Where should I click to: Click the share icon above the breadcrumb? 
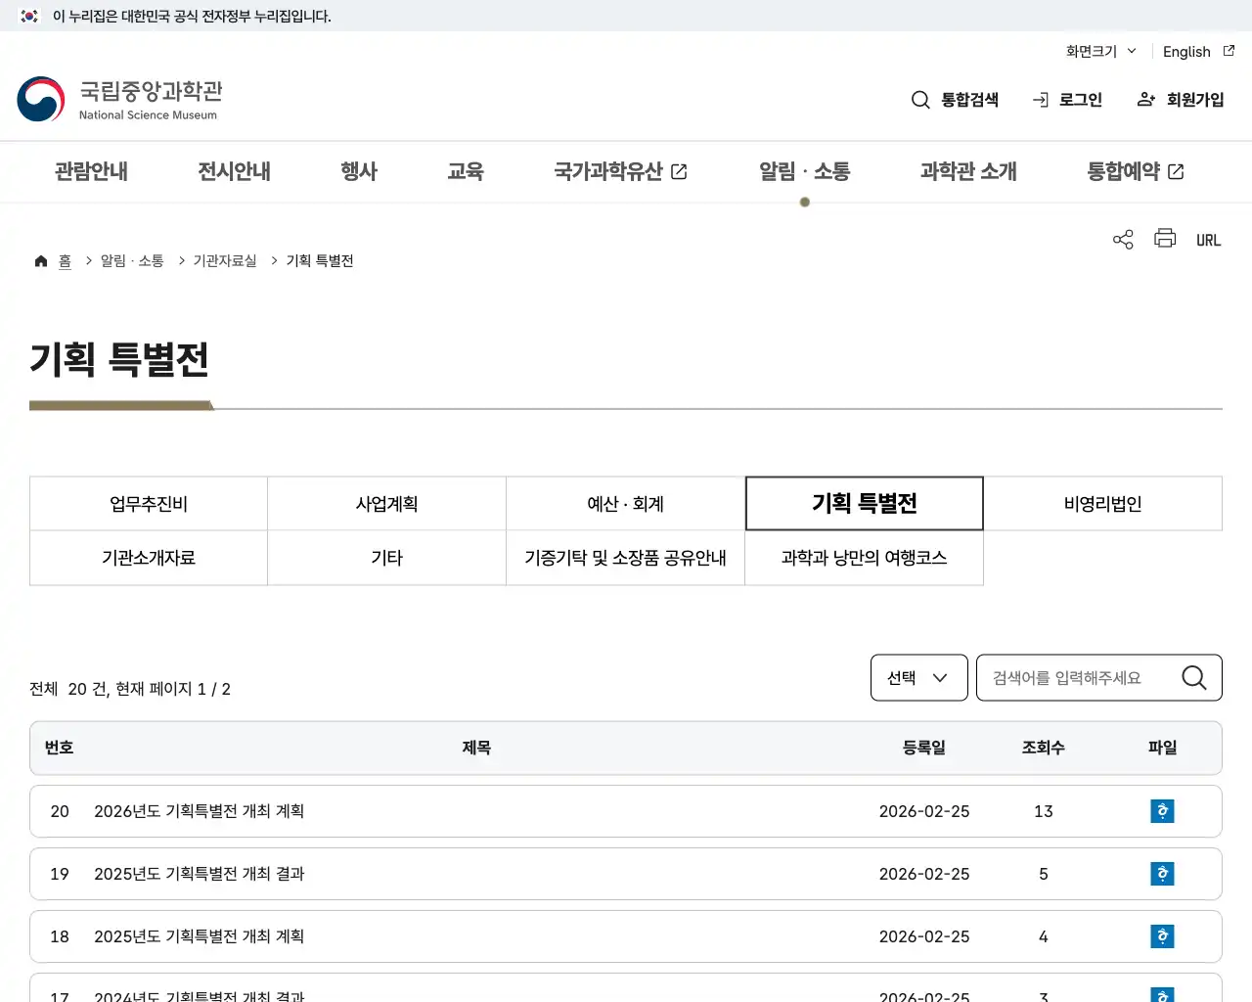click(1122, 239)
